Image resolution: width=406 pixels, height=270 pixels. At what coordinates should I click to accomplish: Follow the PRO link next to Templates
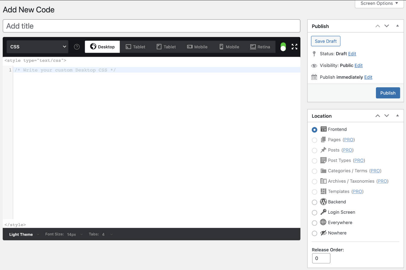point(357,191)
